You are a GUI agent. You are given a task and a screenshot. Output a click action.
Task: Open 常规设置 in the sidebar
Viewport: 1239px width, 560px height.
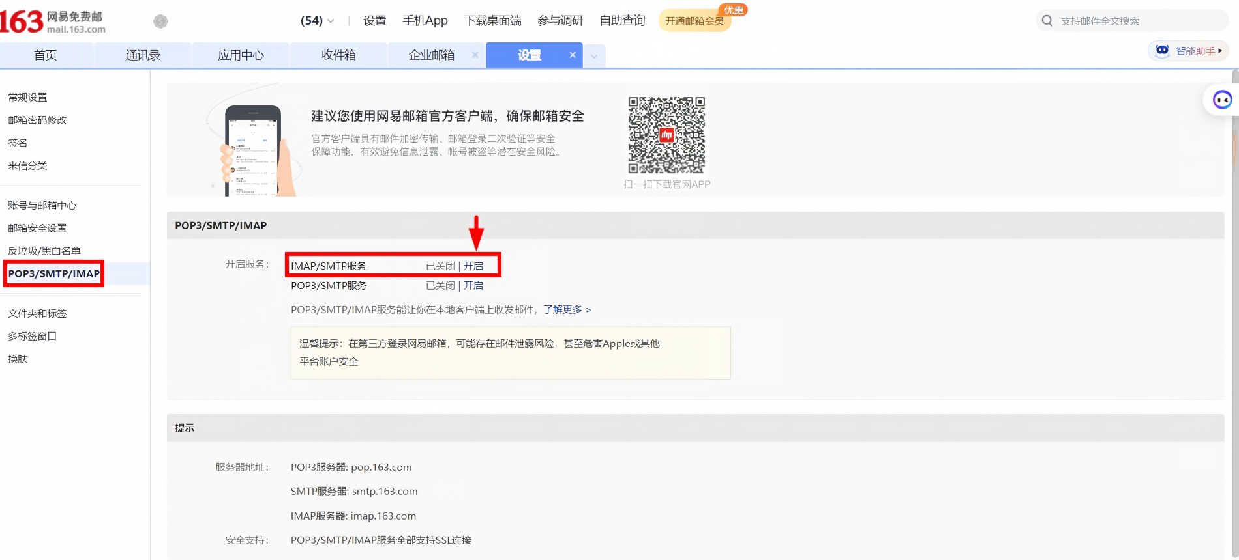coord(27,97)
